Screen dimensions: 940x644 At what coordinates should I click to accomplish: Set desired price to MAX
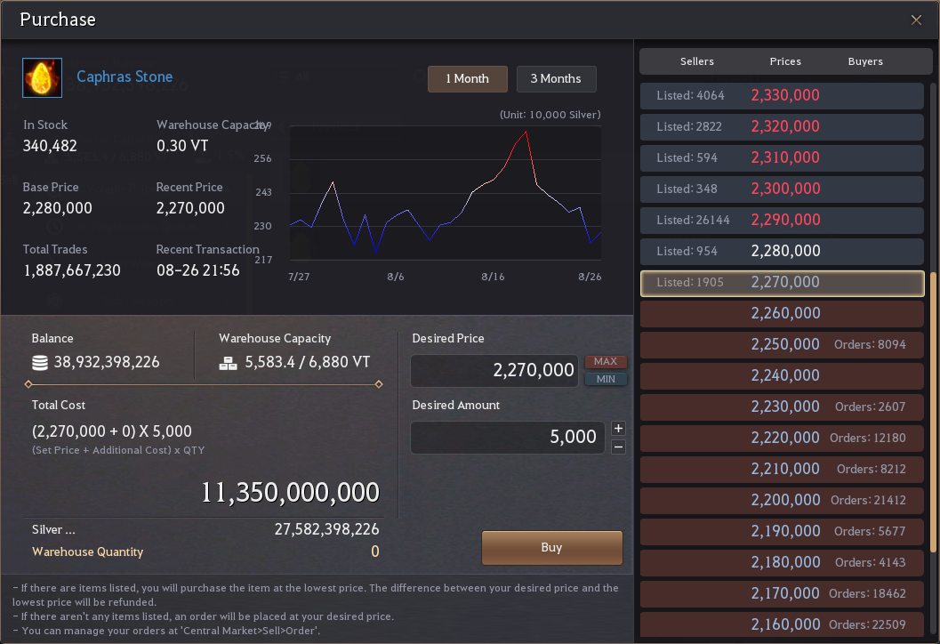coord(606,362)
